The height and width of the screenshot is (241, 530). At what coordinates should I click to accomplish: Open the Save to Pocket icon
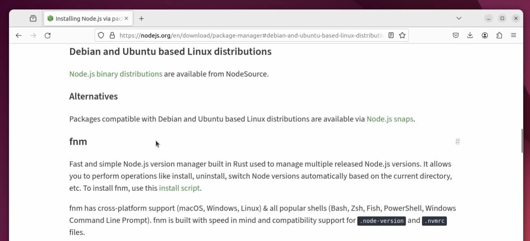click(x=456, y=36)
